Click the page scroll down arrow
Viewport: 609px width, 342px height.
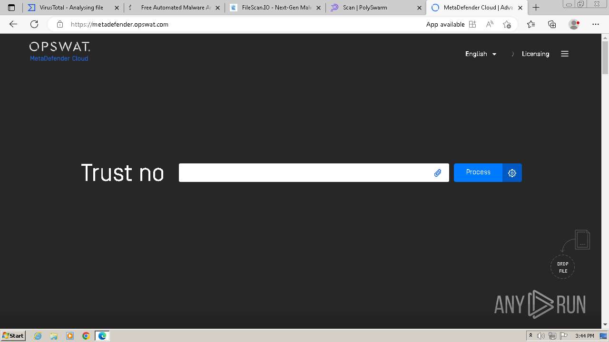(x=605, y=324)
